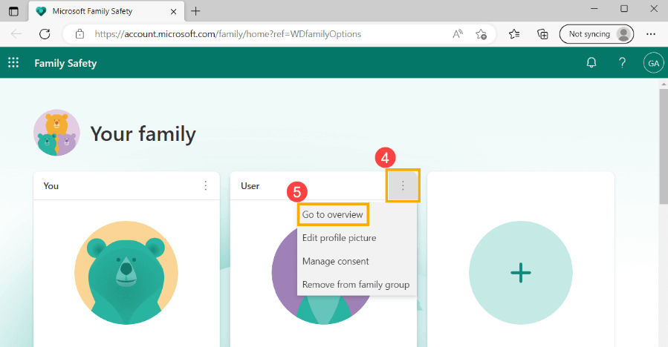Click the green bear avatar on You card
The image size is (668, 347).
click(126, 273)
